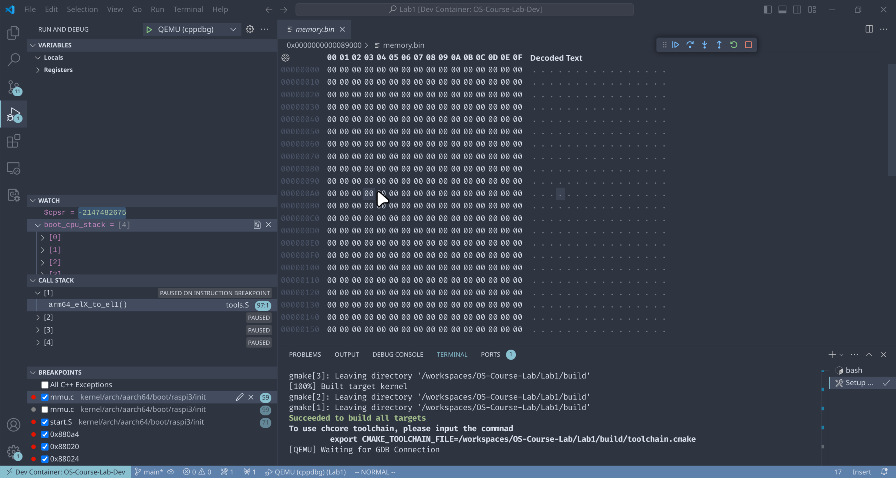Enable the mmu.c breakpoint checkbox
This screenshot has height=478, width=896.
click(x=46, y=409)
